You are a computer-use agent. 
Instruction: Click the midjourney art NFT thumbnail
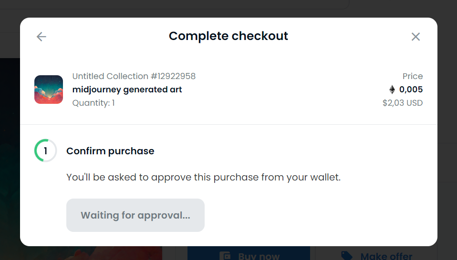coord(49,90)
